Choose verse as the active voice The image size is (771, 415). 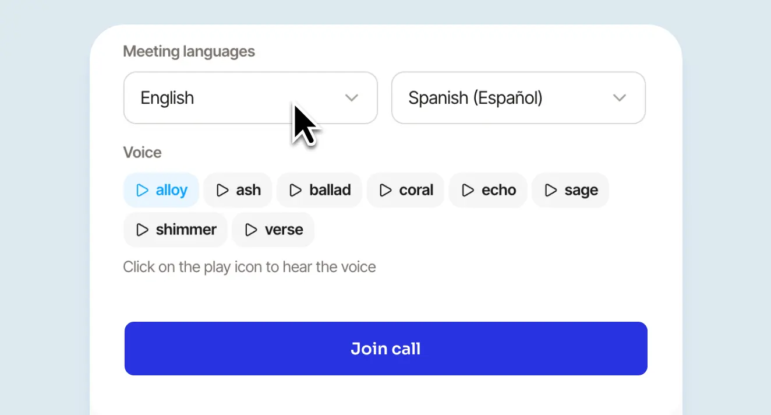click(285, 229)
